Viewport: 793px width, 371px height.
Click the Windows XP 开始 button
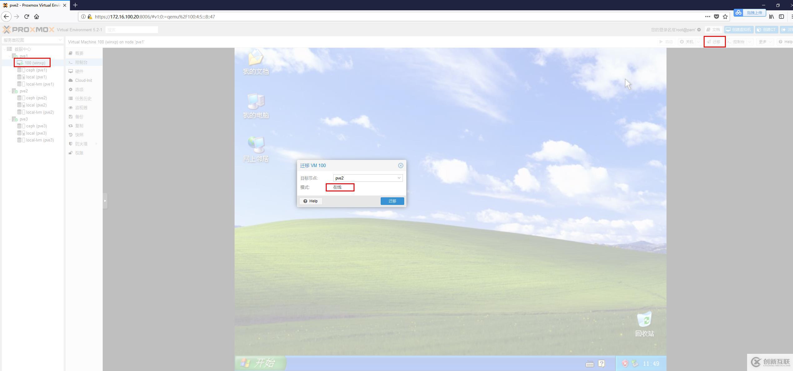[260, 363]
